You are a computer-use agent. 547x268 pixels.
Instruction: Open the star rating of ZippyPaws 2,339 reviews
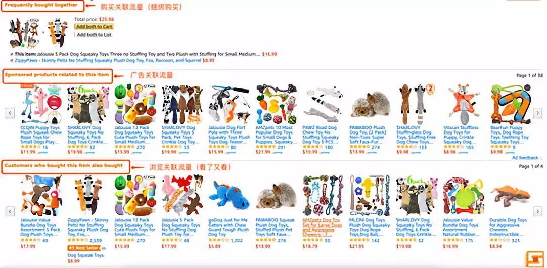(x=78, y=240)
